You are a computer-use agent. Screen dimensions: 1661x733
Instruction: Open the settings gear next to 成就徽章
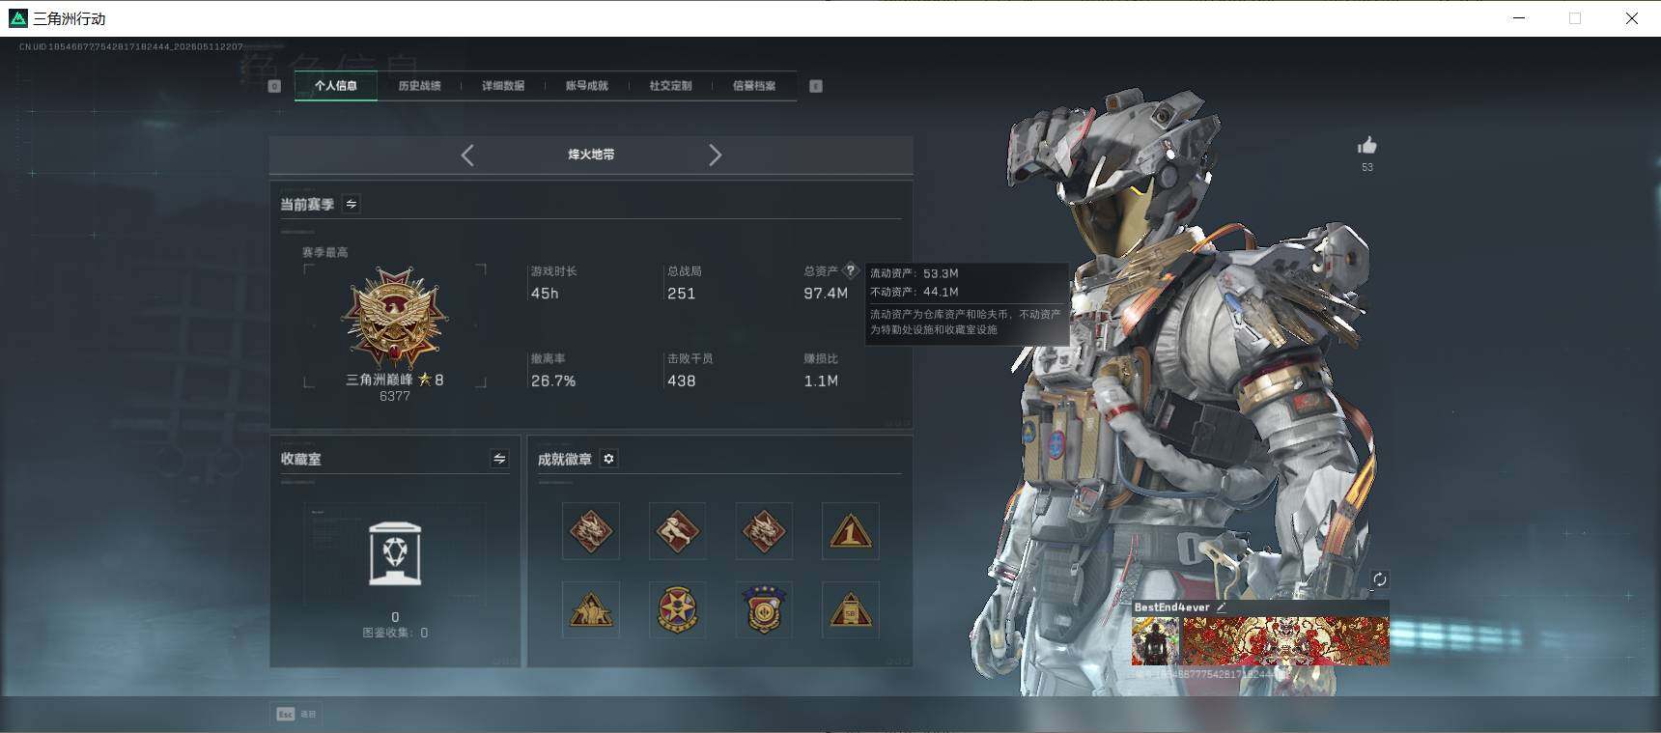pos(608,459)
